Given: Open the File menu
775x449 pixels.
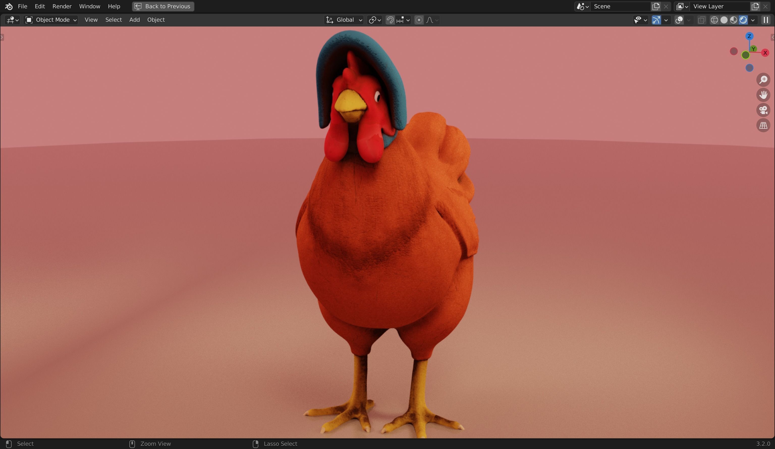Looking at the screenshot, I should click(22, 6).
